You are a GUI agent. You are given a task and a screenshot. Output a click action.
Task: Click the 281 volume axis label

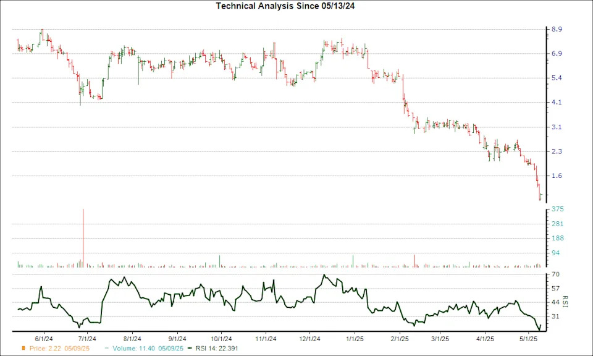pyautogui.click(x=558, y=224)
